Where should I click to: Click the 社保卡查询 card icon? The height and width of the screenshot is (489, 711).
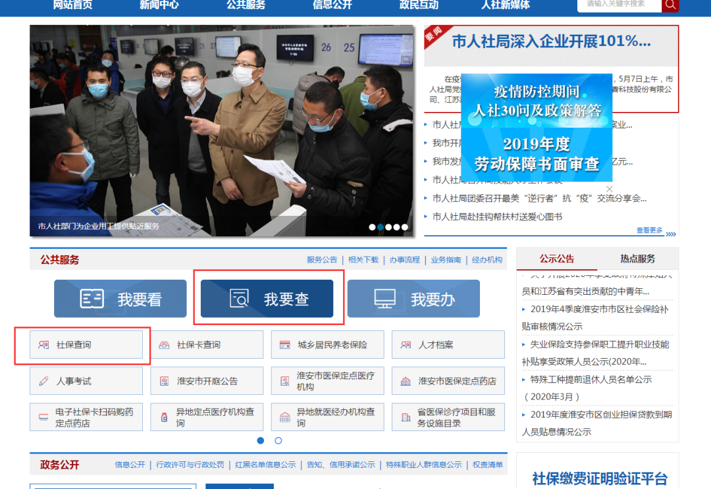[165, 345]
